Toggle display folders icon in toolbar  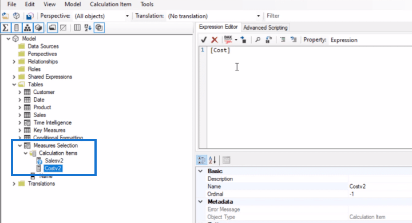(x=52, y=27)
